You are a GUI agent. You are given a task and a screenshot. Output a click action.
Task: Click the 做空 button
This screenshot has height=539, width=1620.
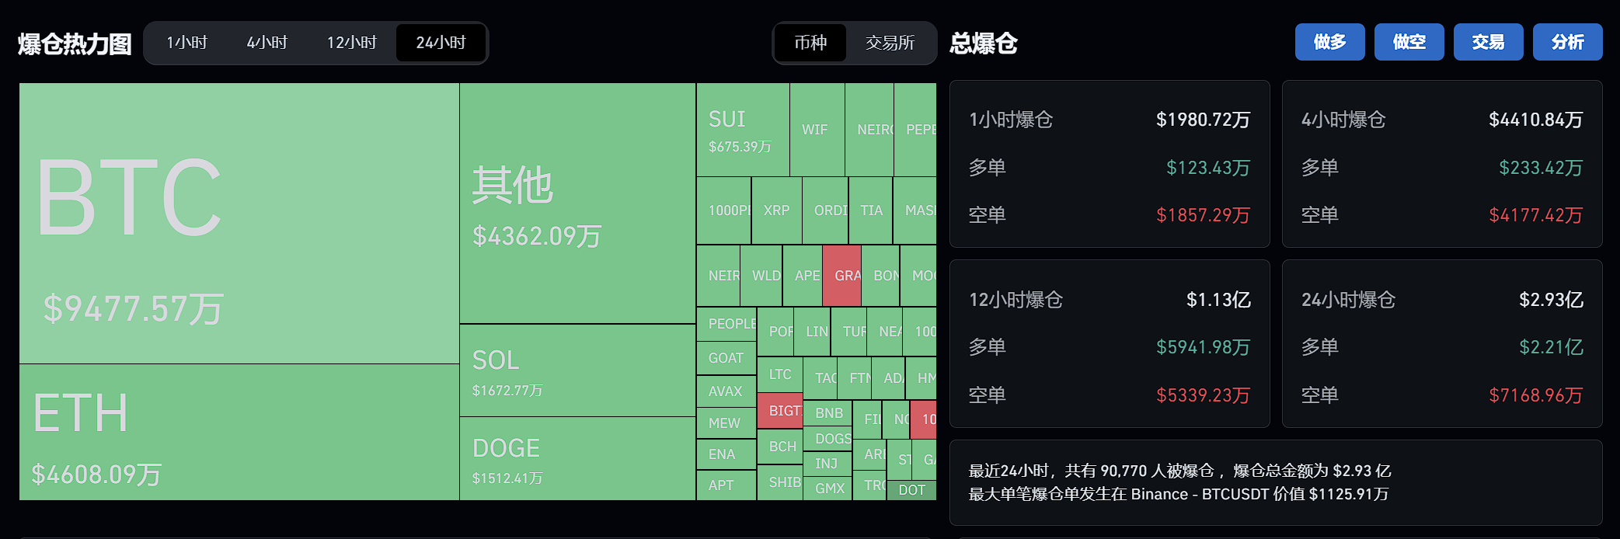[x=1409, y=42]
